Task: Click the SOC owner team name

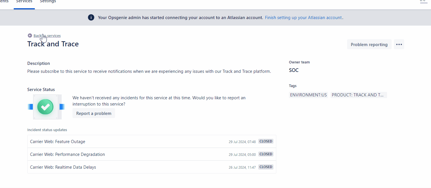Action: tap(294, 70)
